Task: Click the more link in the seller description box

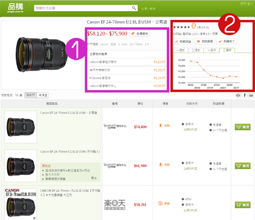Action: [94, 178]
